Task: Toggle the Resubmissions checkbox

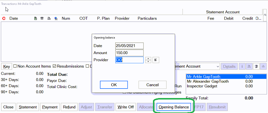Action: tap(54, 66)
